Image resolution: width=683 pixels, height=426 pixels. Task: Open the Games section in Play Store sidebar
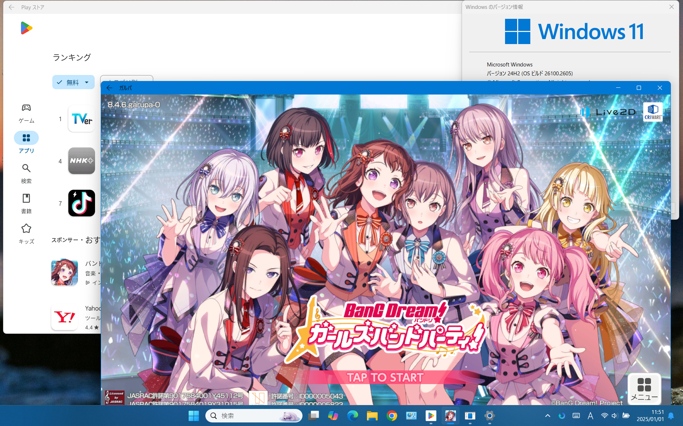[x=26, y=113]
